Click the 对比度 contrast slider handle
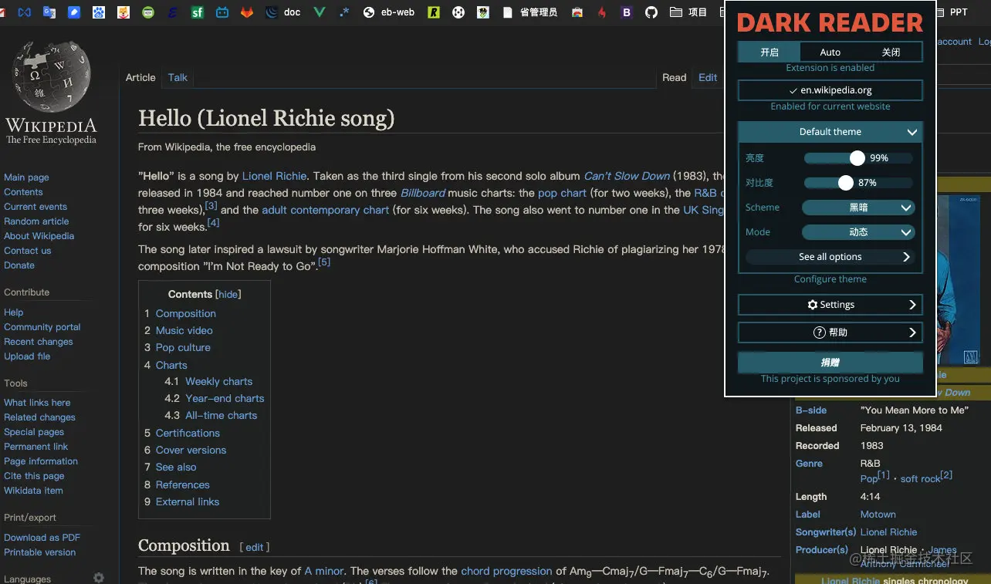 pos(845,183)
